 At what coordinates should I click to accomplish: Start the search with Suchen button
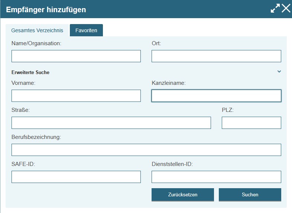point(250,194)
